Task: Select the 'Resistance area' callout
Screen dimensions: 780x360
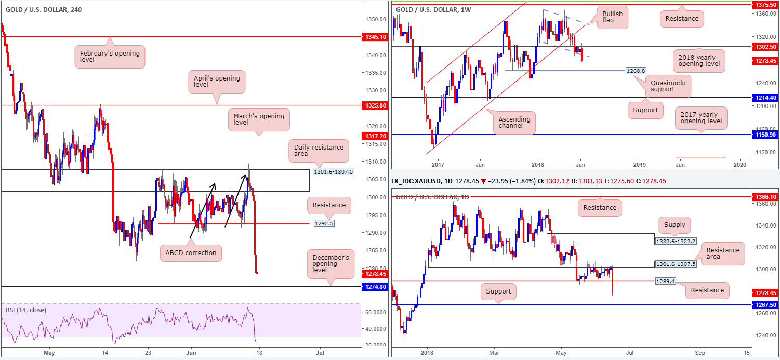Action: 723,255
